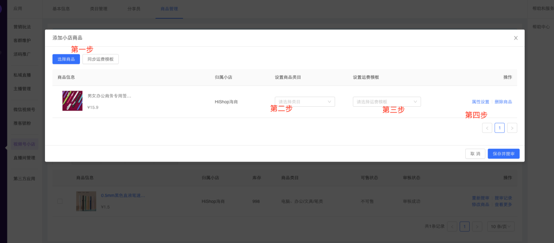Viewport: 554px width, 243px height.
Task: Tick the checkbox for the 0.5mm黑色 product row
Action: pos(60,201)
